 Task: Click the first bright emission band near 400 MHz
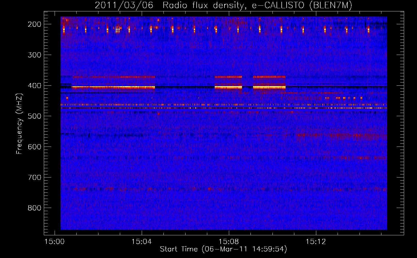pos(113,87)
